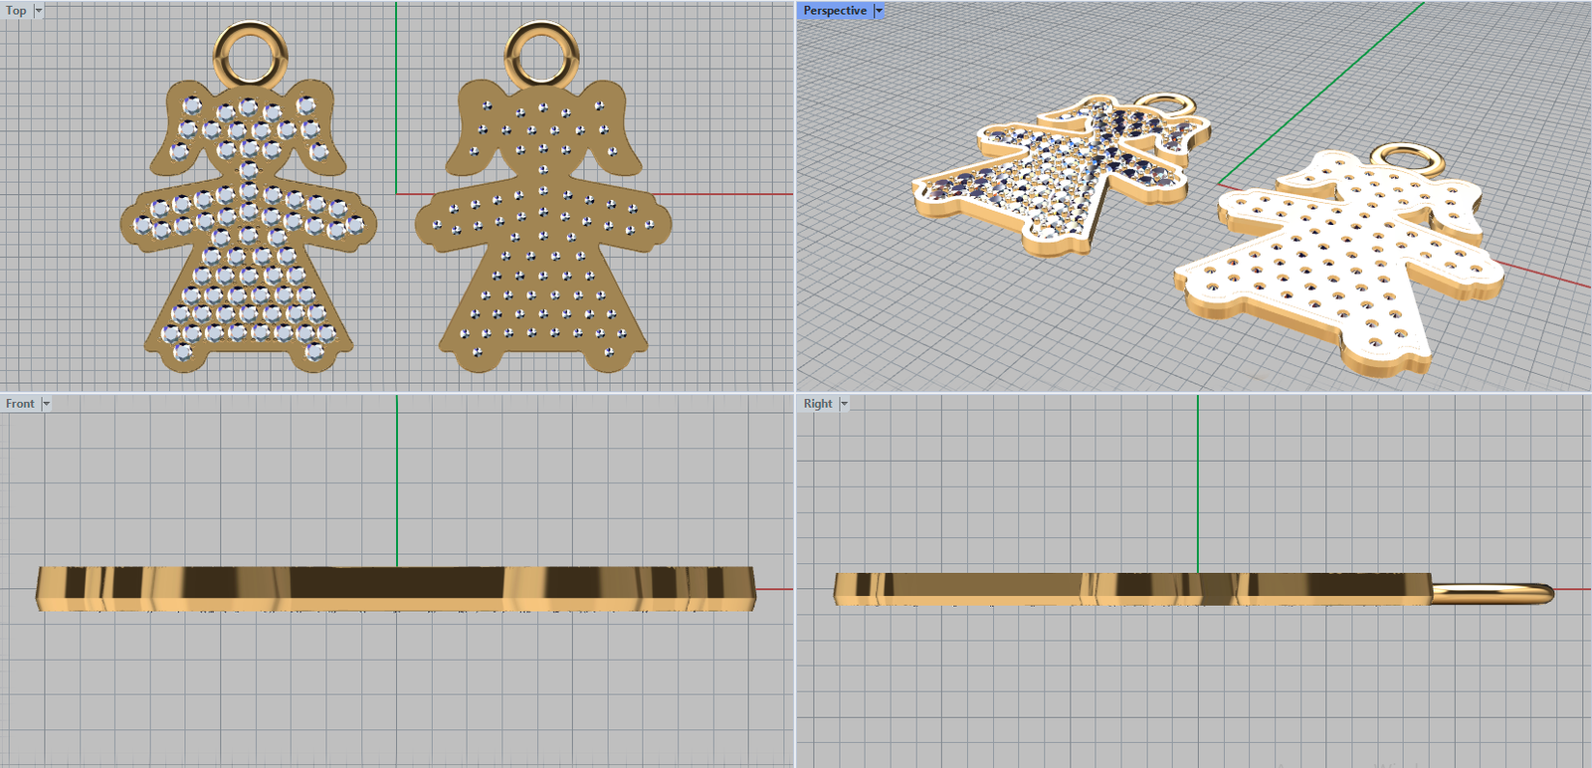The width and height of the screenshot is (1592, 768).
Task: Expand the Right viewport menu arrow
Action: click(x=845, y=404)
